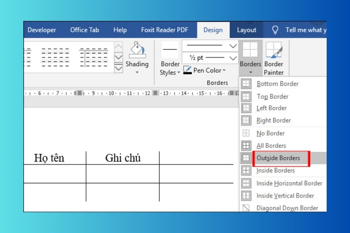Viewport: 350px width, 233px height.
Task: Click the Tell me lightbulb icon
Action: click(275, 30)
